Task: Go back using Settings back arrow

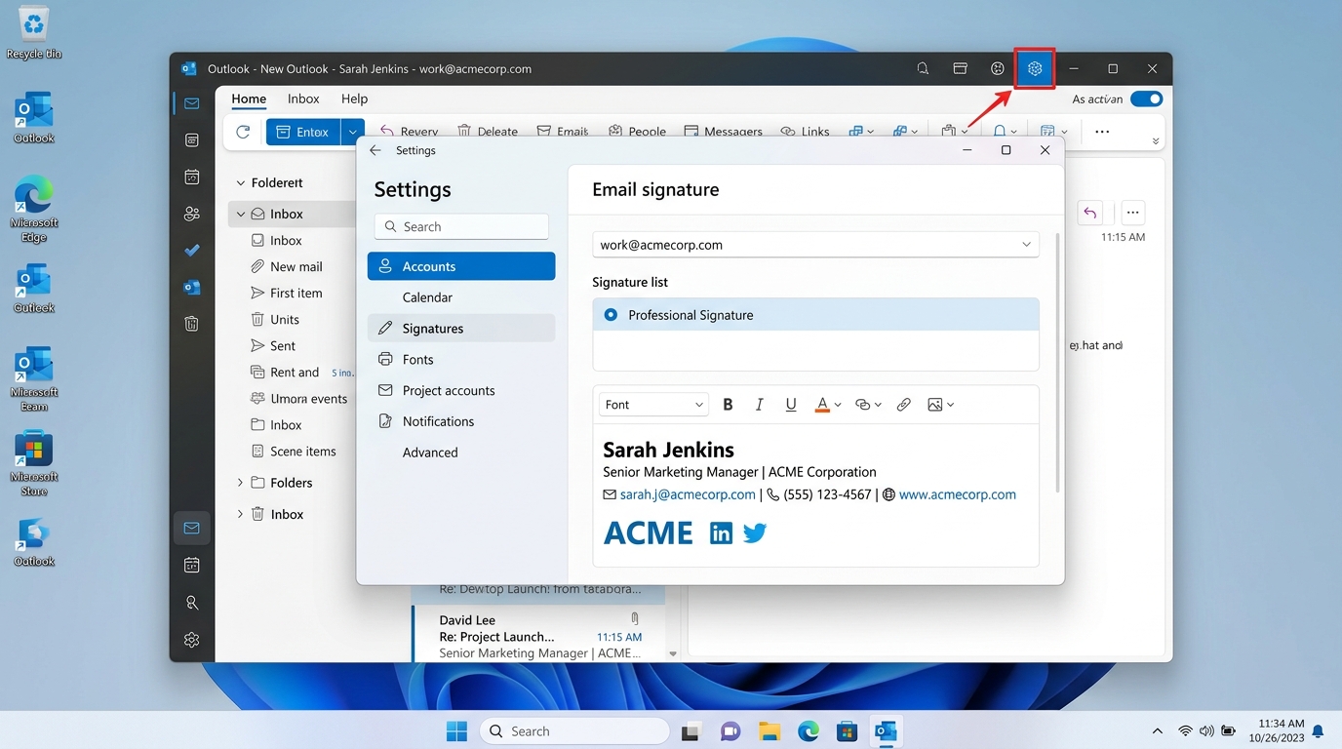Action: [x=375, y=150]
